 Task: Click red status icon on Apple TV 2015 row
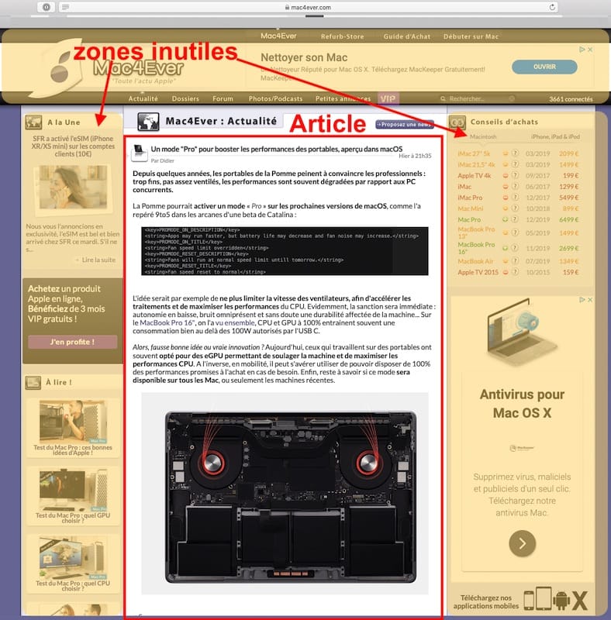[506, 272]
